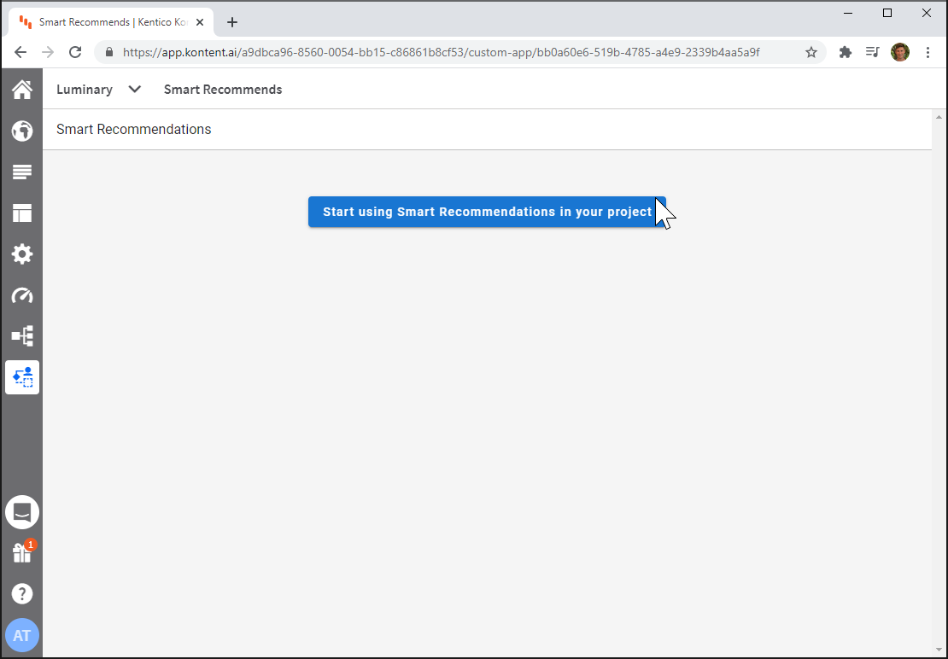
Task: Select the Web Spotlight globe icon
Action: coord(21,131)
